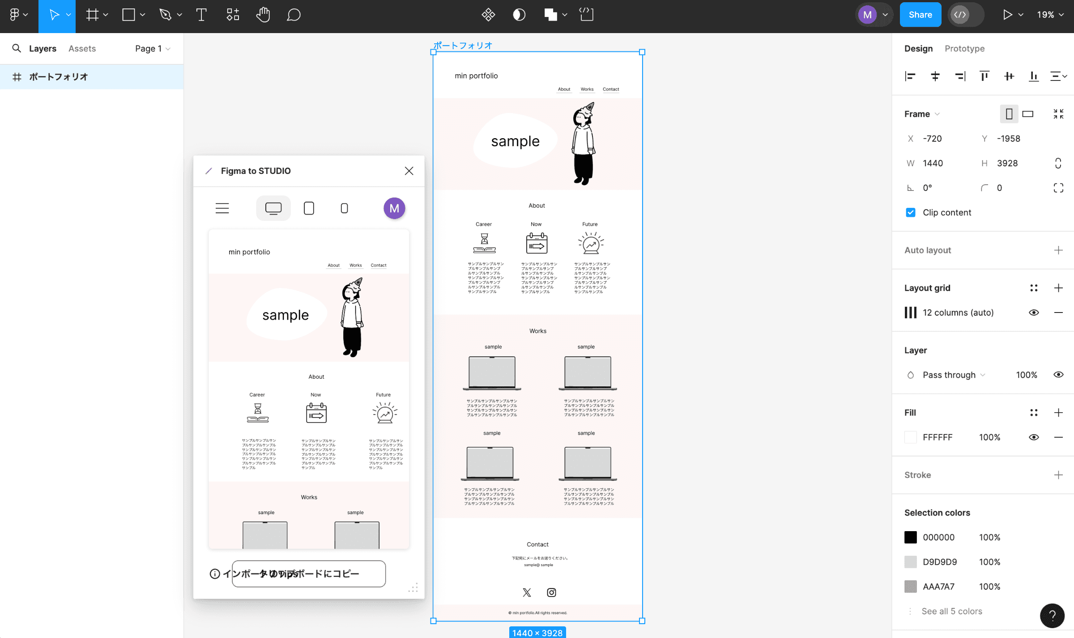Viewport: 1074px width, 638px height.
Task: Open the Pass through blend mode dropdown
Action: tap(954, 375)
